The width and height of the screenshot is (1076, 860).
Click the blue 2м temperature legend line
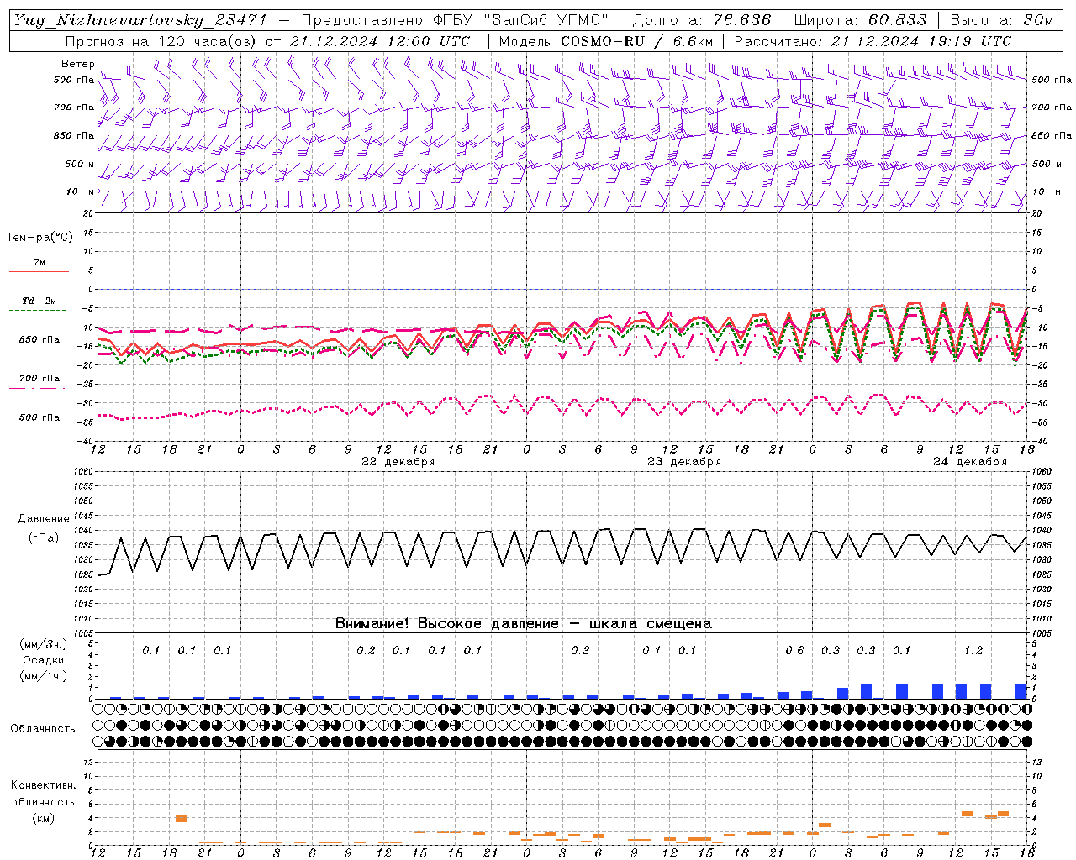39,271
